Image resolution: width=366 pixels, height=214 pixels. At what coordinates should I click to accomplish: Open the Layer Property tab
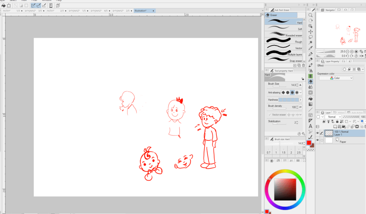[330, 61]
